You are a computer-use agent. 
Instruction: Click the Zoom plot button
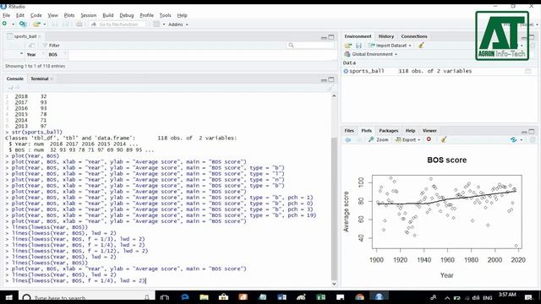[379, 139]
